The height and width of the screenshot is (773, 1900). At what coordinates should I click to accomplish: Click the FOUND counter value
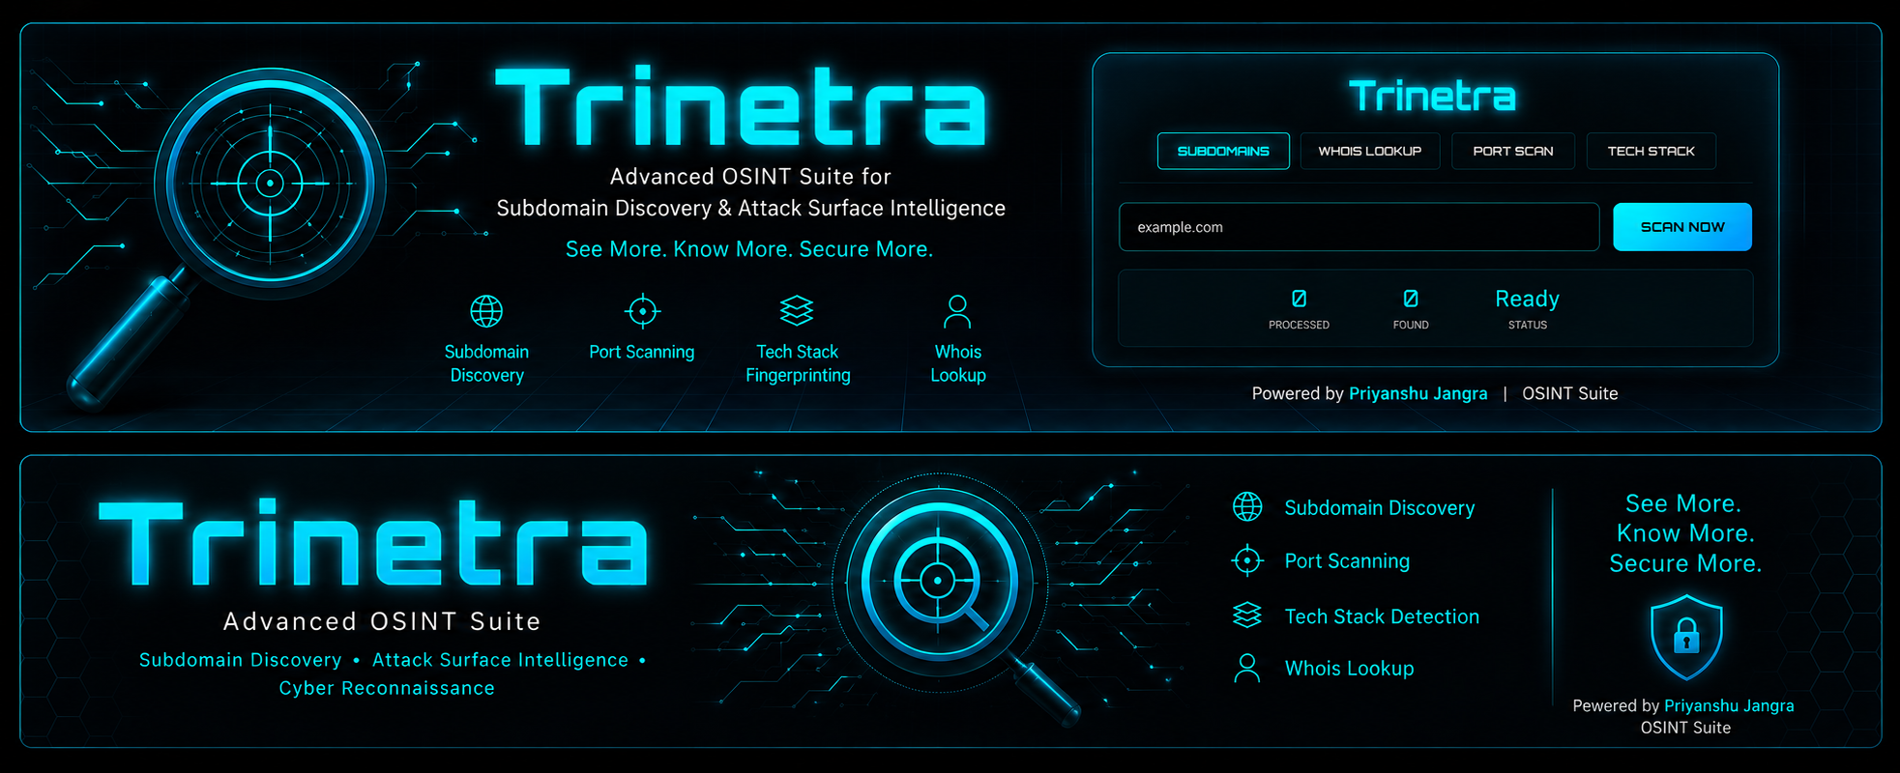click(x=1411, y=299)
